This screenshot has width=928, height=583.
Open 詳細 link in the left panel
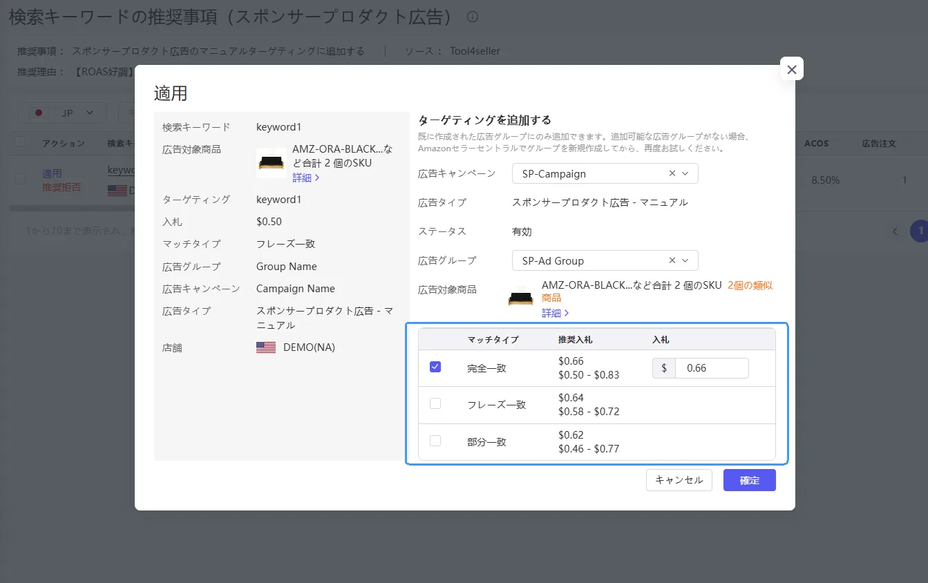[306, 178]
